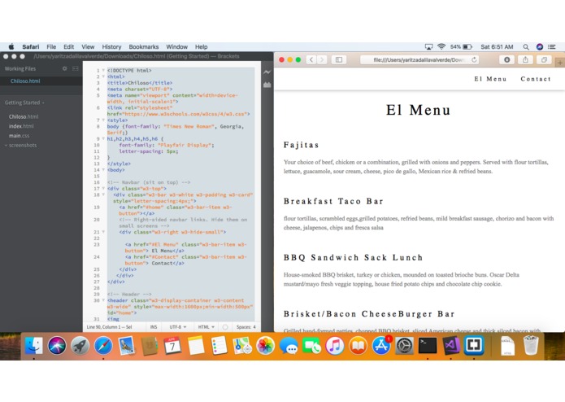Click the circular linting indicator in the Brackets status bar
This screenshot has height=402, width=565.
[225, 327]
